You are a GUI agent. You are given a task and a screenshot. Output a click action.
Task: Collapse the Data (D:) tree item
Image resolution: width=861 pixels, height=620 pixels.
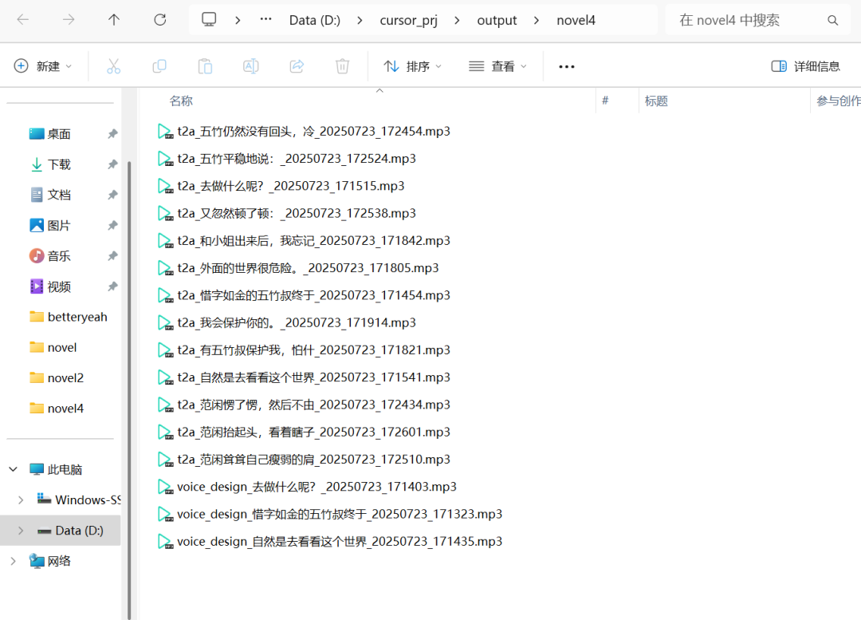point(21,530)
